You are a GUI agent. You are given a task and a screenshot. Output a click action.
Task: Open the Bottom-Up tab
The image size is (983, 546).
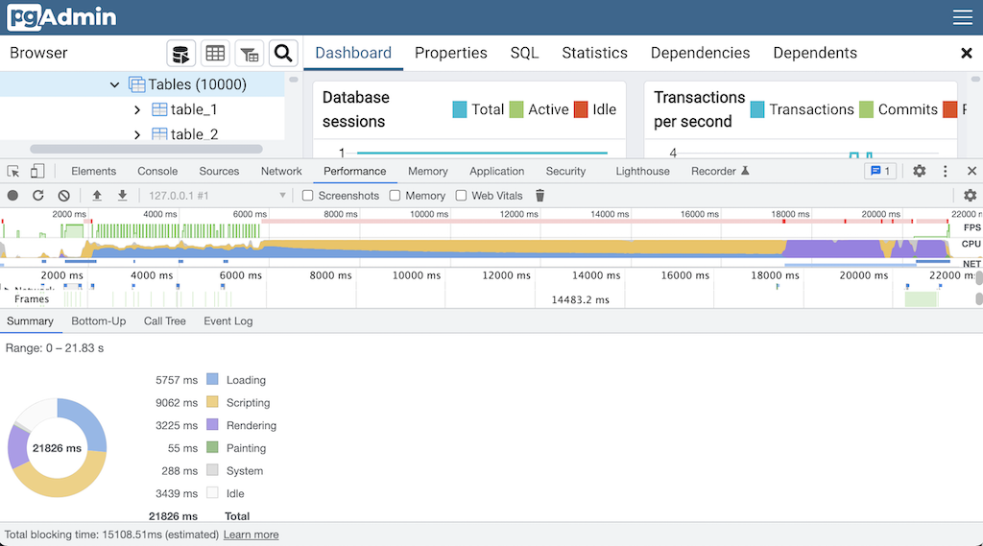click(x=98, y=321)
